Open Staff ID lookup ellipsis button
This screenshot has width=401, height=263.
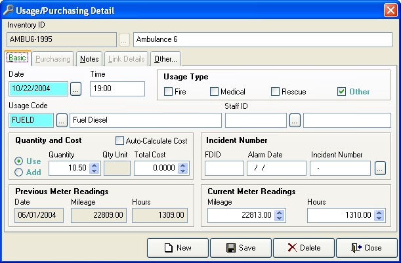[x=295, y=121]
